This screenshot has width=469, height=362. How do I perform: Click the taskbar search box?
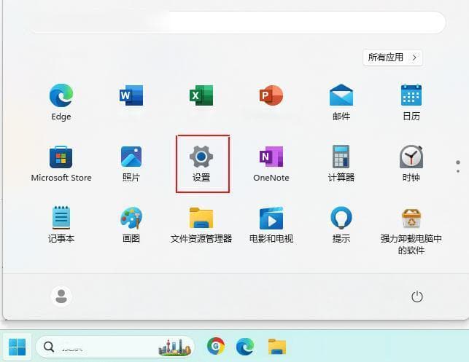115,347
